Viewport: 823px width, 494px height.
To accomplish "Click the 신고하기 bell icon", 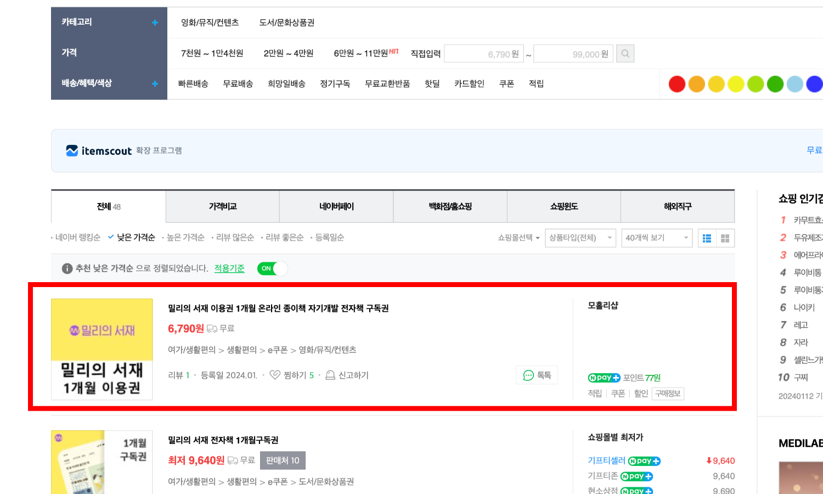I will (330, 375).
